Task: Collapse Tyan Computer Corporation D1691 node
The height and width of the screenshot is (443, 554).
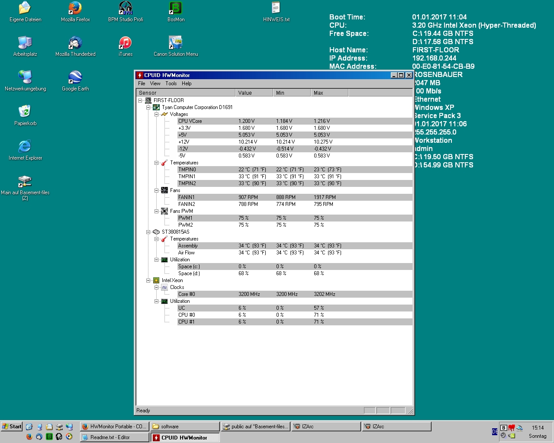Action: click(148, 107)
